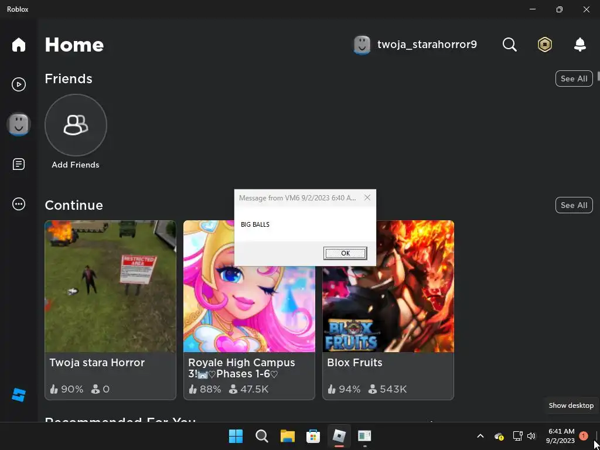Restore down the Roblox window
Image resolution: width=600 pixels, height=450 pixels.
pos(559,9)
